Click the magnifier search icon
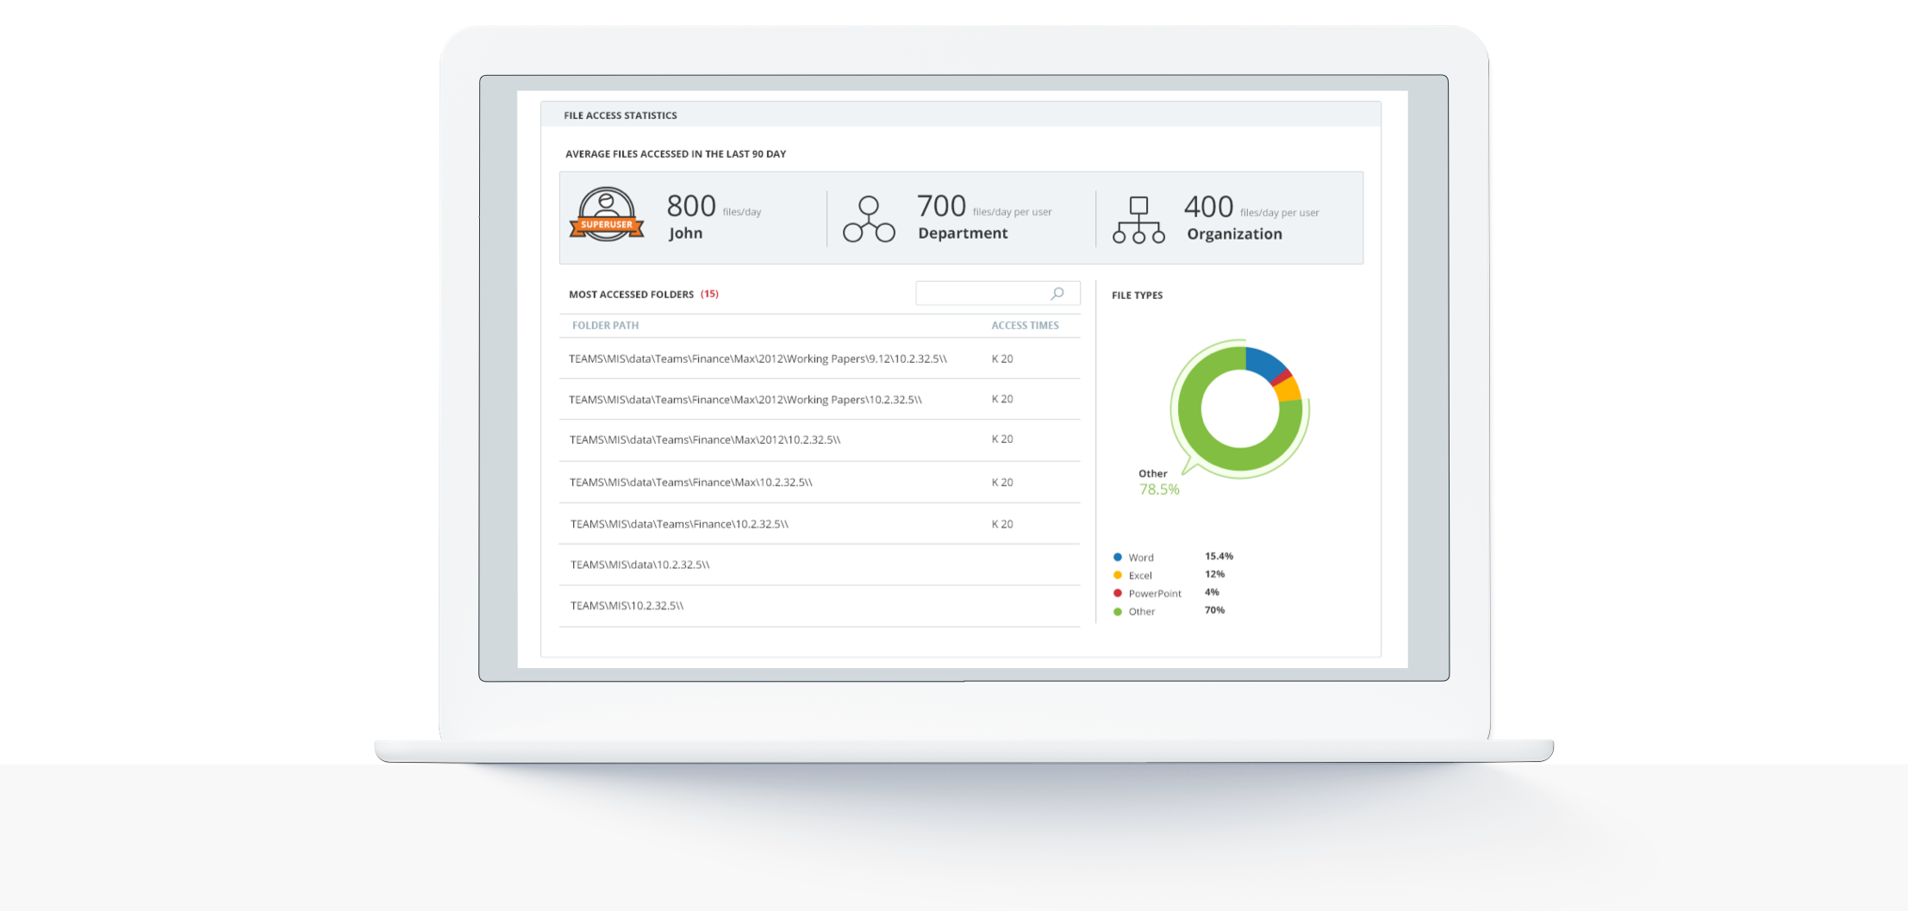Screen dimensions: 1908x911 click(1057, 294)
